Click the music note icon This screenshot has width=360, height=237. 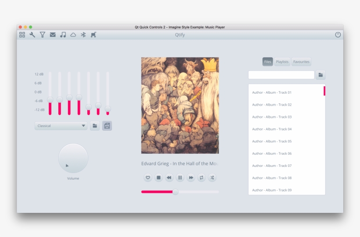[x=63, y=35]
